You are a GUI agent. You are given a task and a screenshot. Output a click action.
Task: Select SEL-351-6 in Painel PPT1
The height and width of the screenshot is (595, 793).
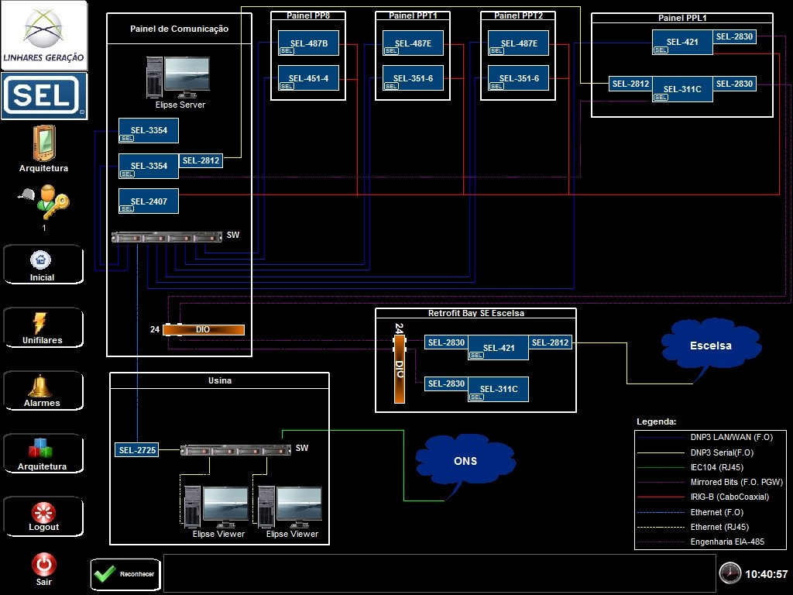click(x=414, y=78)
